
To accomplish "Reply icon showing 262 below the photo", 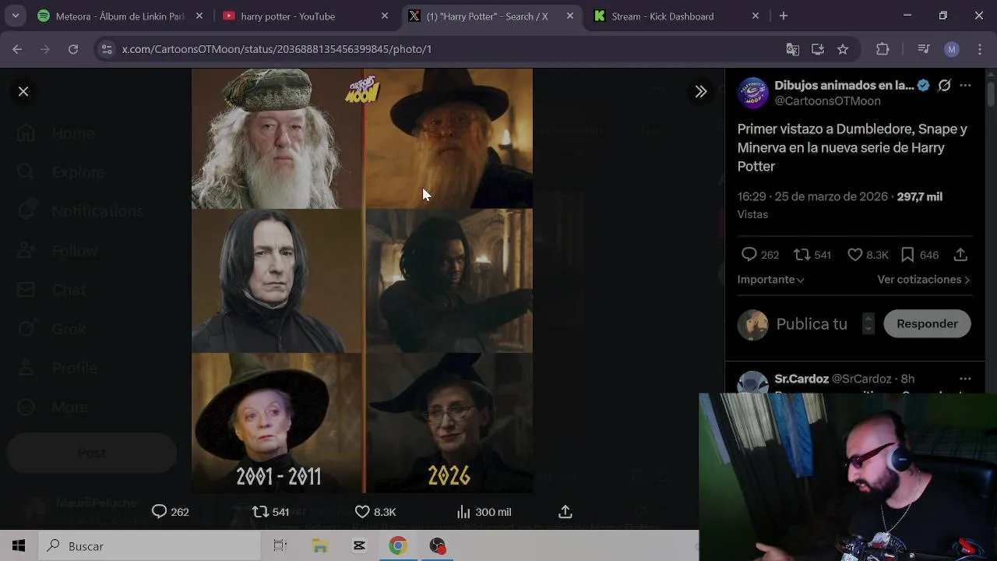I will coord(159,511).
